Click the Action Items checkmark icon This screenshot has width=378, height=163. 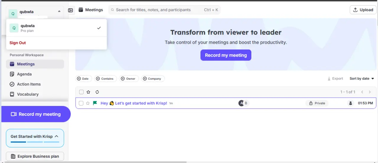click(12, 84)
